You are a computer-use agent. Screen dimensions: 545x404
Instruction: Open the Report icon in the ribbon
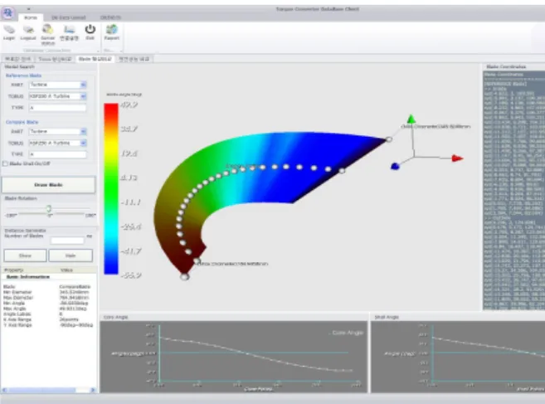tap(112, 32)
